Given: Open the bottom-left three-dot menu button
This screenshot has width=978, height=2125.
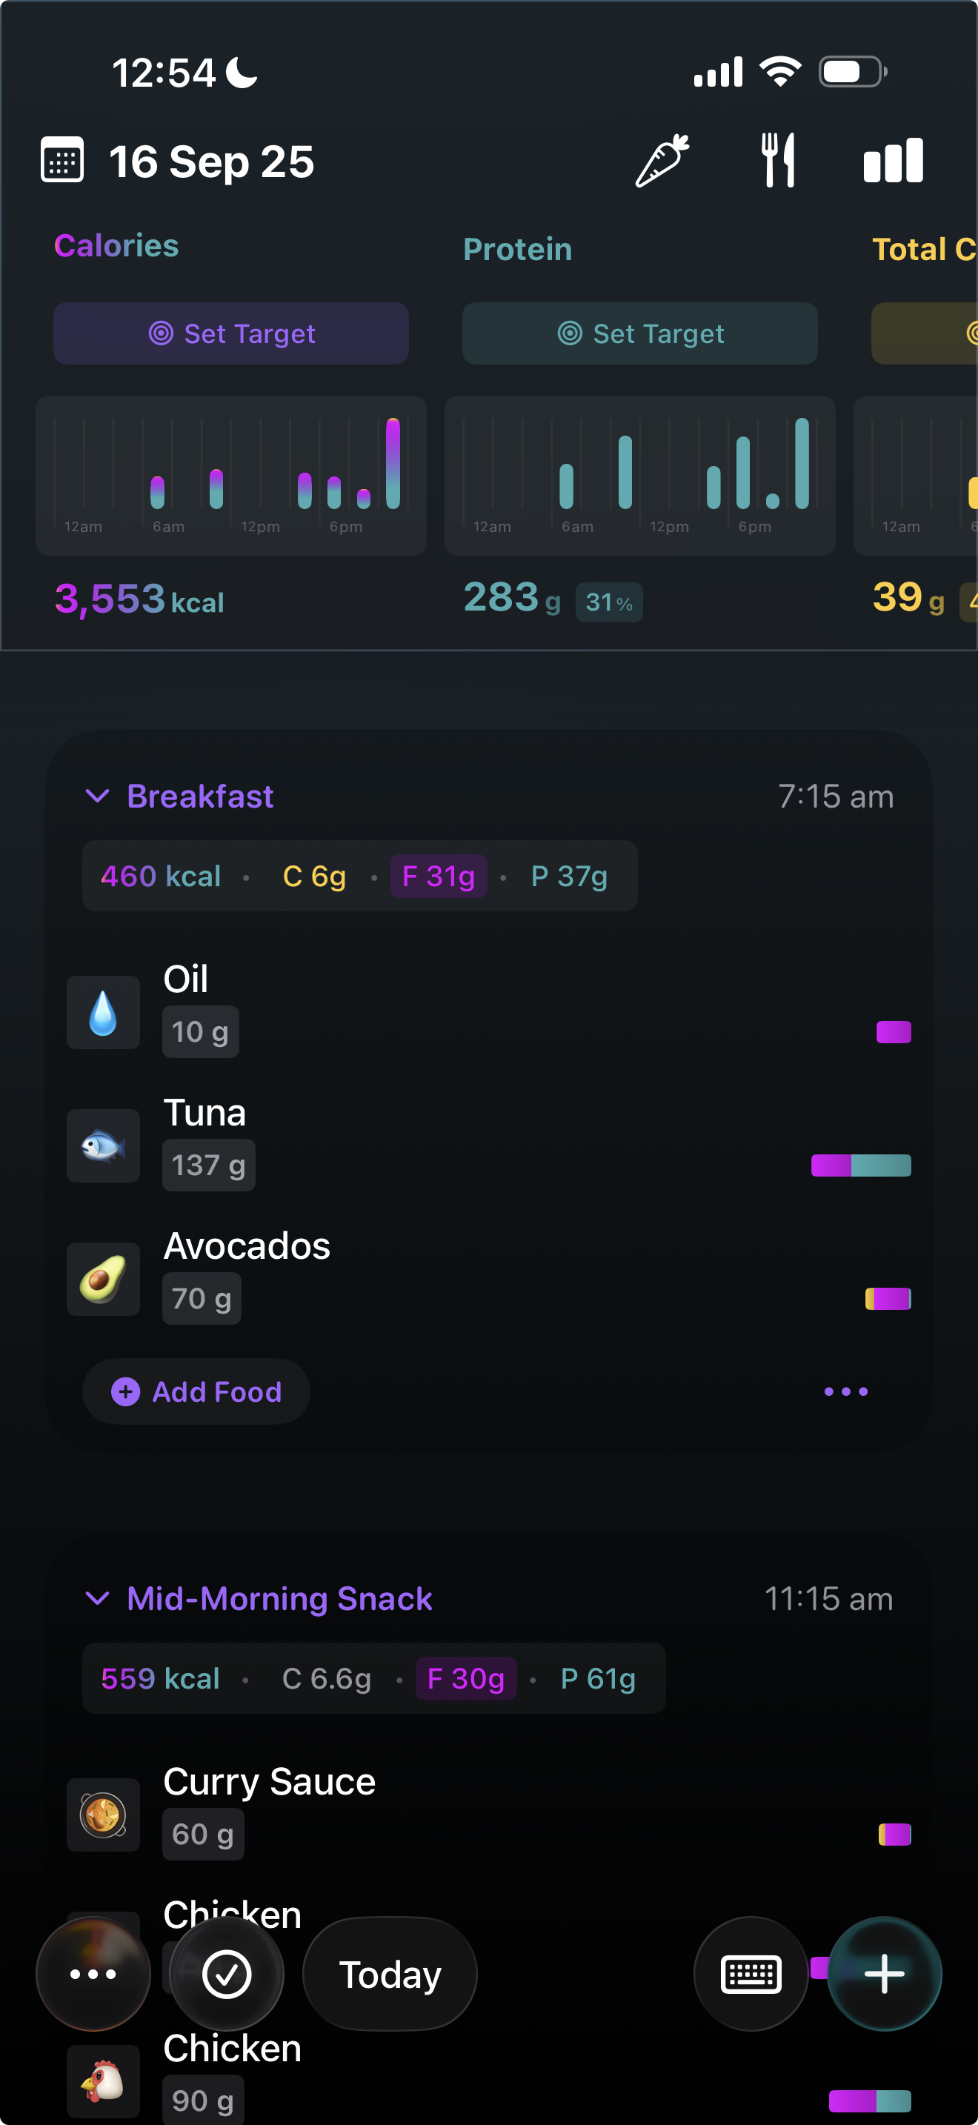Looking at the screenshot, I should tap(93, 1973).
